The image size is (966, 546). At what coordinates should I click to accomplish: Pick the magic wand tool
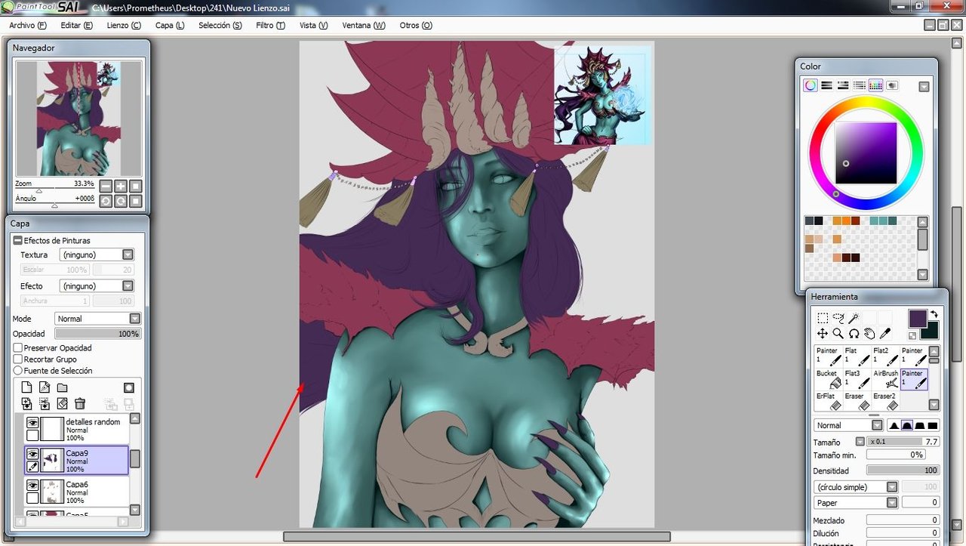click(x=854, y=318)
